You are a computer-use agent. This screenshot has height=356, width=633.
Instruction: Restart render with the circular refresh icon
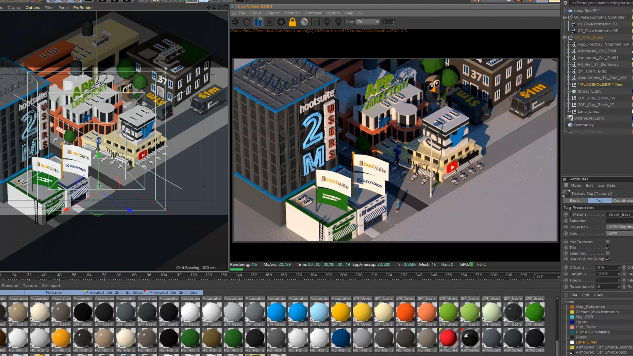(x=247, y=22)
